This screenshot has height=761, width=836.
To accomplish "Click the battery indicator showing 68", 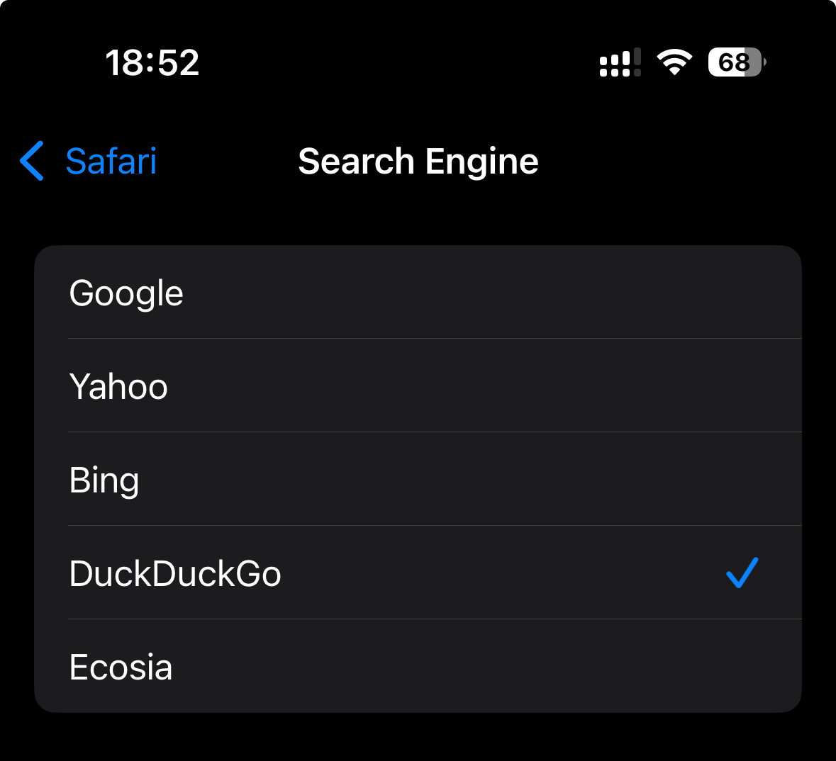I will pyautogui.click(x=736, y=62).
